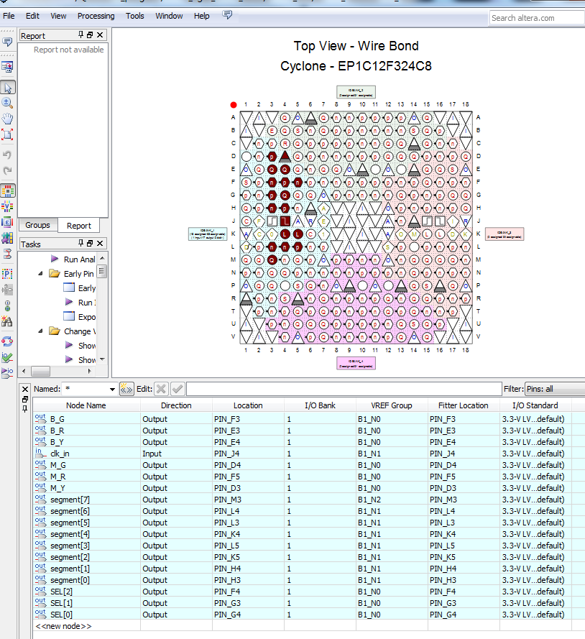The height and width of the screenshot is (639, 585).
Task: Sort by the Location column header
Action: click(248, 405)
